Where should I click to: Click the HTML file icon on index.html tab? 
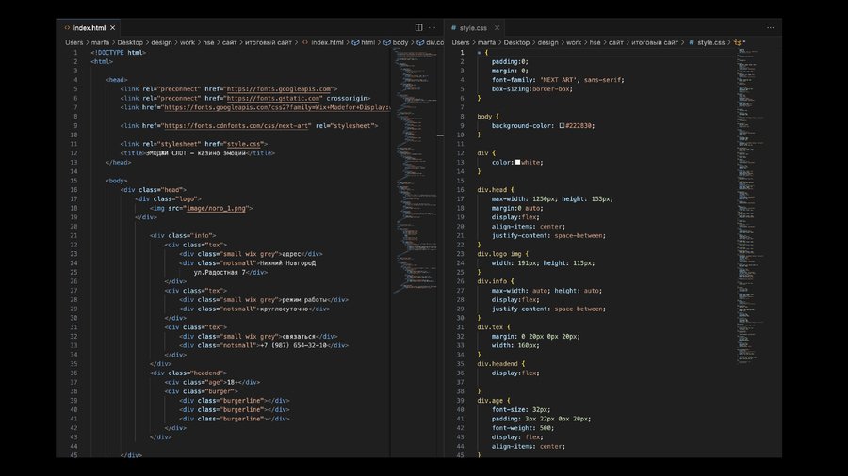[67, 28]
